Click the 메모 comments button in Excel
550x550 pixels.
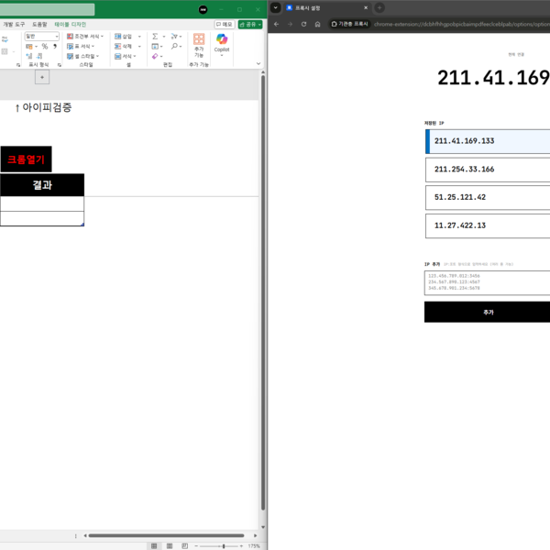click(x=225, y=24)
